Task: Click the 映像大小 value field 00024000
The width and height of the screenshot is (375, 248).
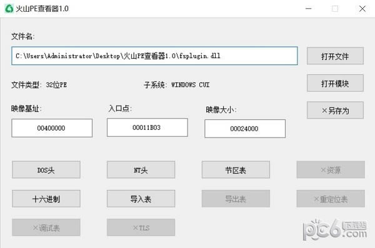Action: [x=245, y=129]
